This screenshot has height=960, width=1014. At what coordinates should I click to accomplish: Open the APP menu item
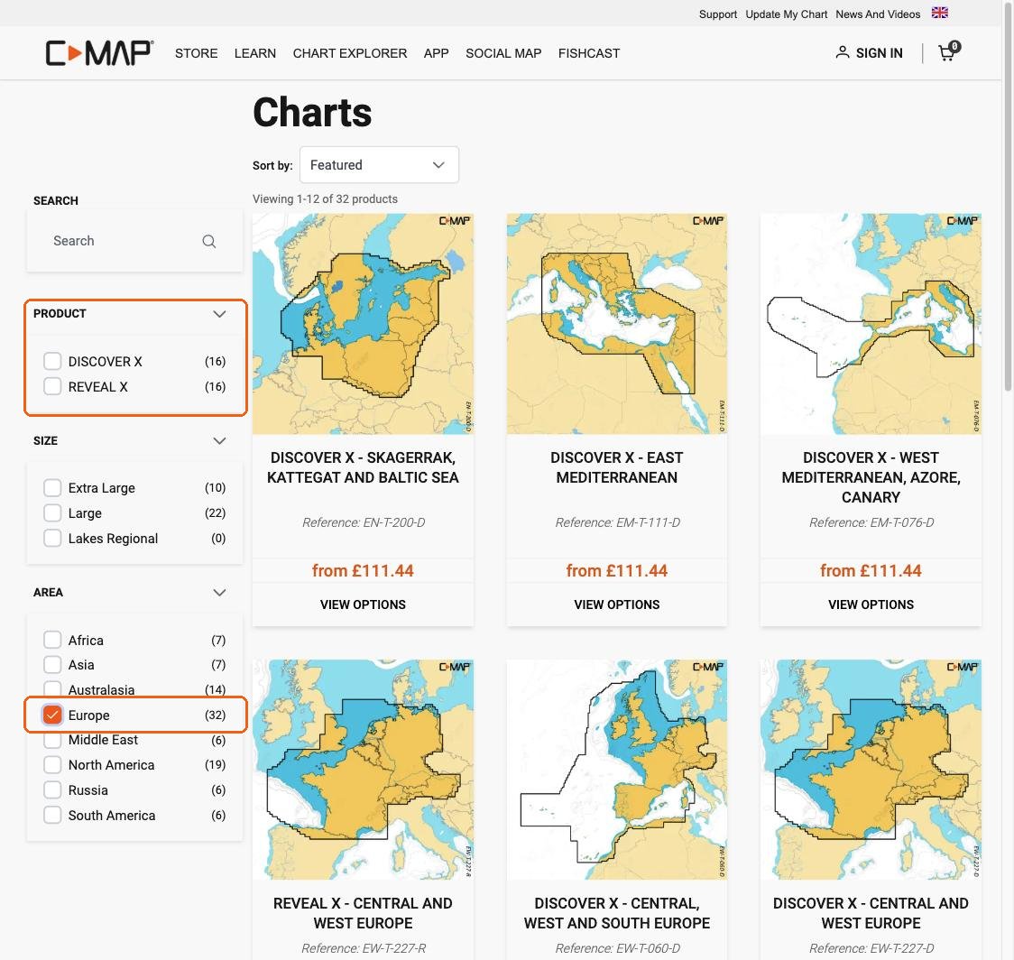click(x=436, y=53)
